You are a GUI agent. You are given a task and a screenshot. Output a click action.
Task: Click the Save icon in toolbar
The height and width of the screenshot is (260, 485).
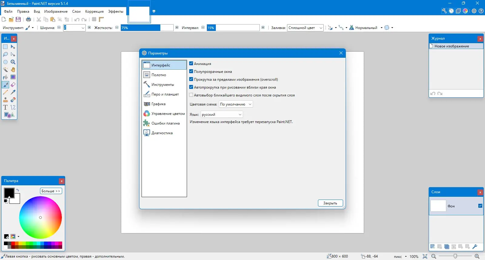coord(18,19)
